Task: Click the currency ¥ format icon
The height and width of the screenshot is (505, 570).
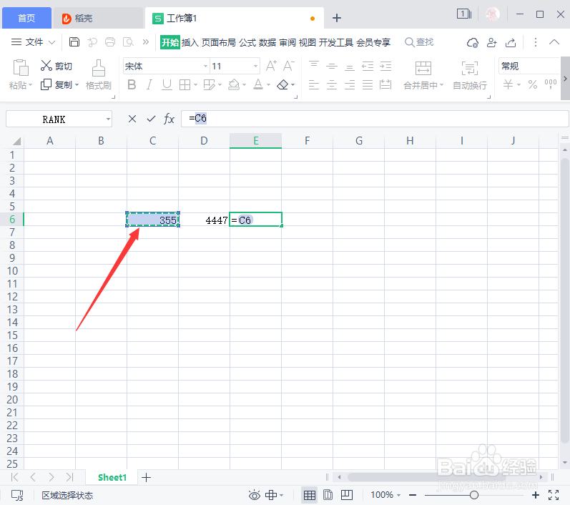Action: coord(508,84)
